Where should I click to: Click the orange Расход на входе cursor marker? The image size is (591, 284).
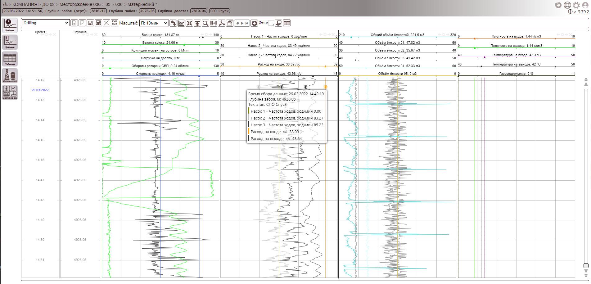tap(325, 87)
